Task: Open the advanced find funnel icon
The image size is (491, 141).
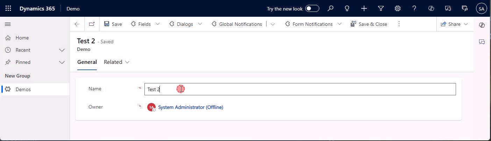Action: pyautogui.click(x=381, y=9)
